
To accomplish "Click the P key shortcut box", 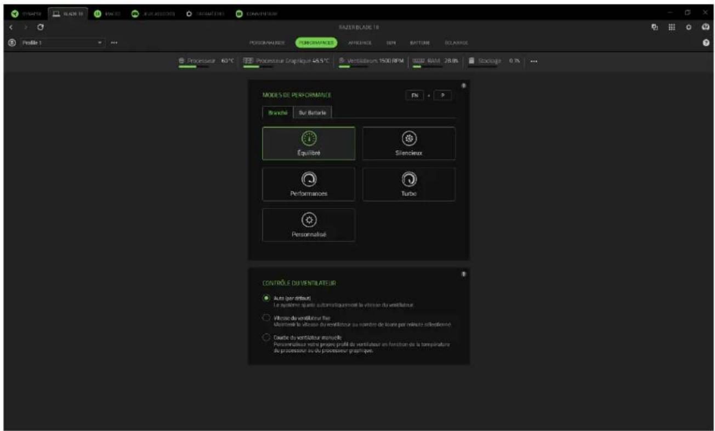I will coord(442,95).
